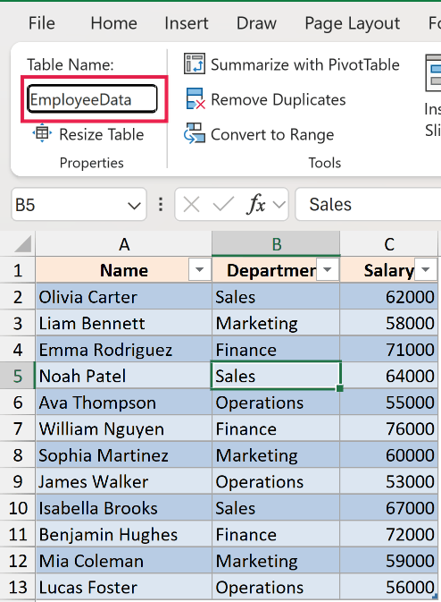Click Operations cell in Ava Thompson's row
Screen dimensions: 441x602
(276, 402)
